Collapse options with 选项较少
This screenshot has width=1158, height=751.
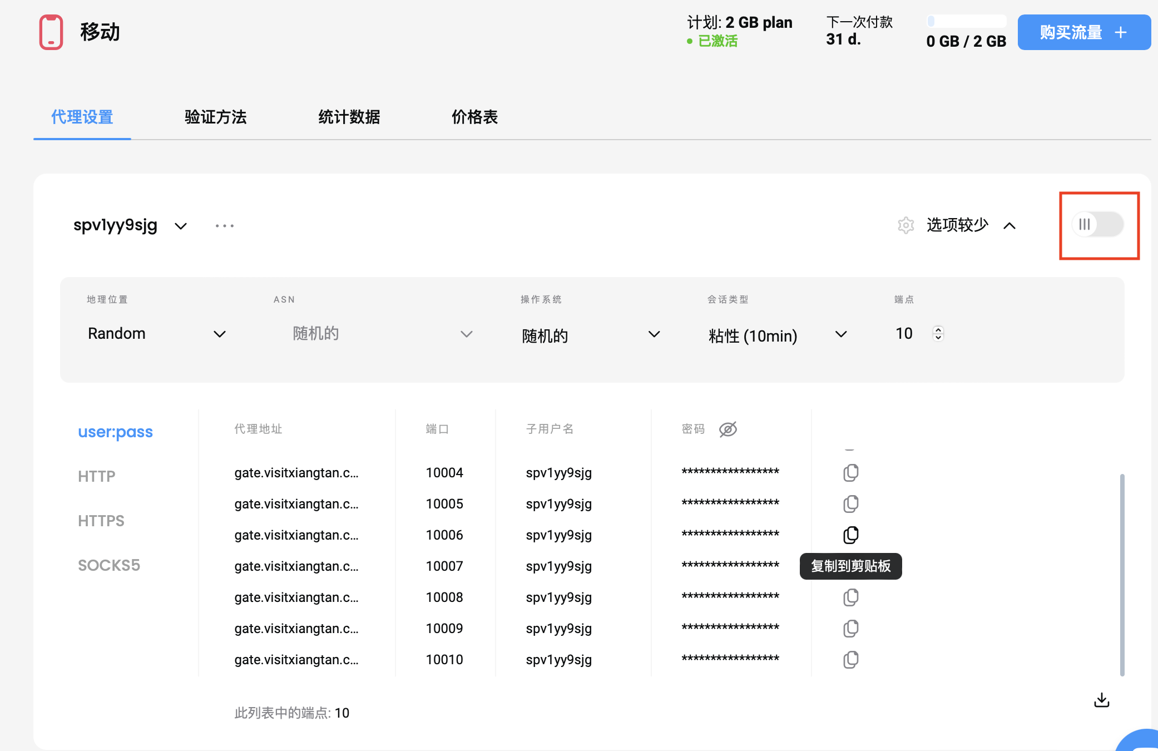click(972, 225)
